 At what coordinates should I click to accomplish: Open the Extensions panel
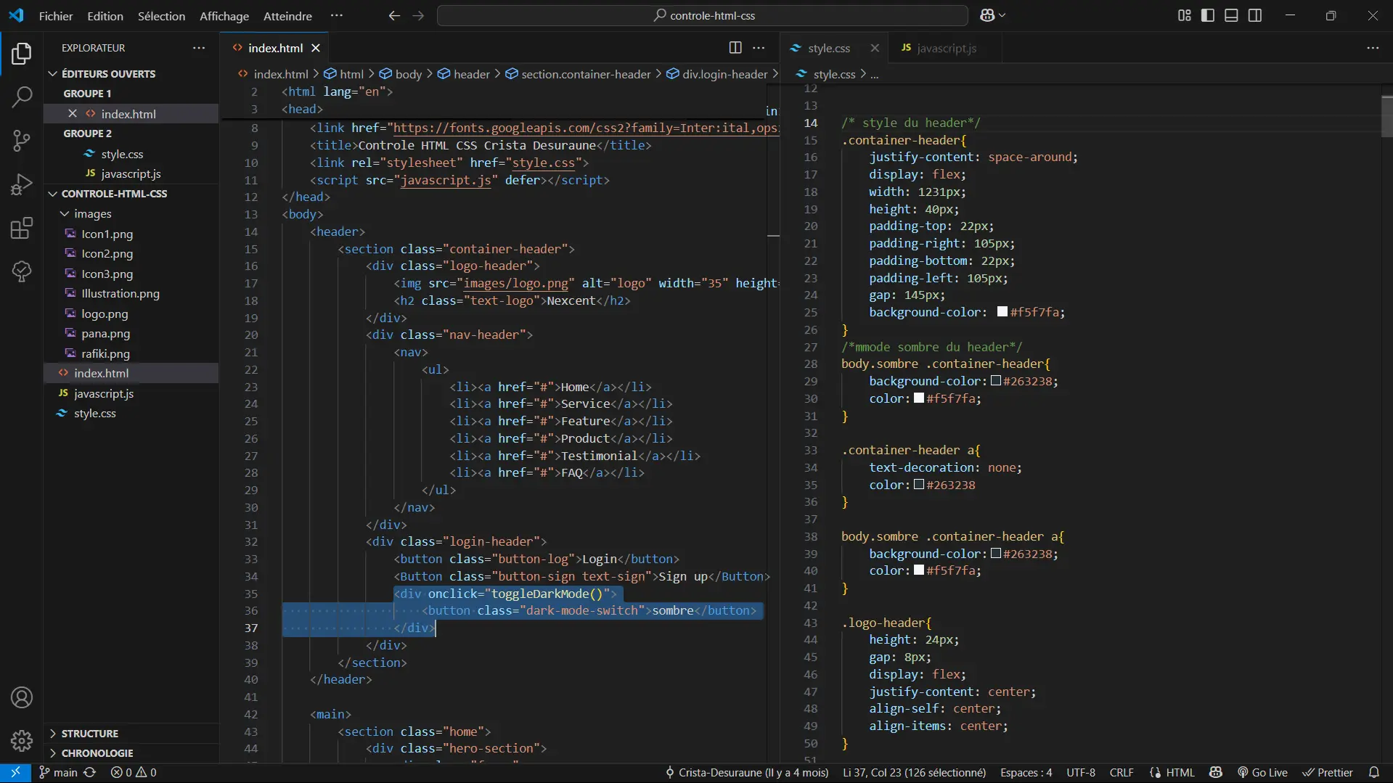(x=22, y=228)
